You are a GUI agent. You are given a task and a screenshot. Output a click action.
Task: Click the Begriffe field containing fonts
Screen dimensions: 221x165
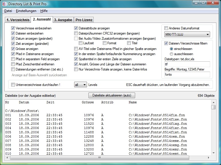click(187, 75)
